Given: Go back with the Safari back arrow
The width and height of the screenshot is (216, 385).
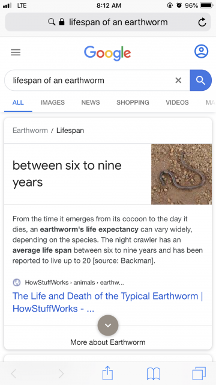Looking at the screenshot, I should pos(14,374).
